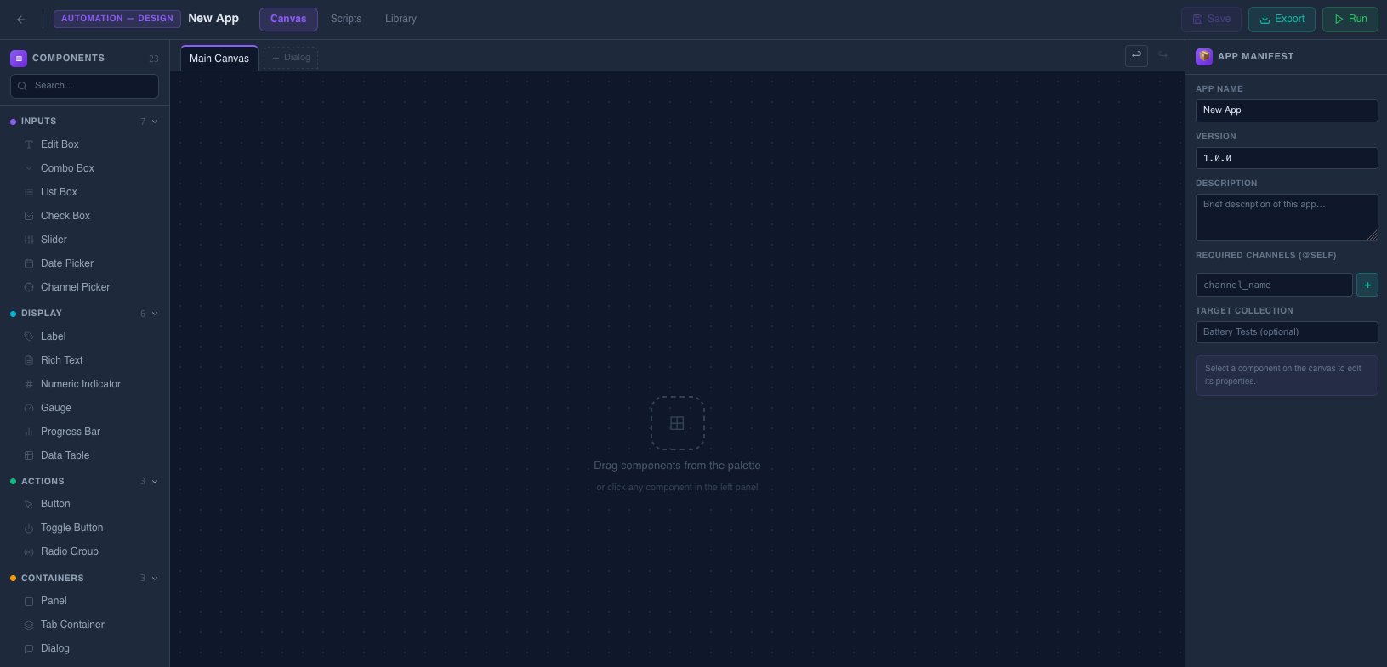Click the back arrow icon
The image size is (1387, 667).
[x=21, y=19]
